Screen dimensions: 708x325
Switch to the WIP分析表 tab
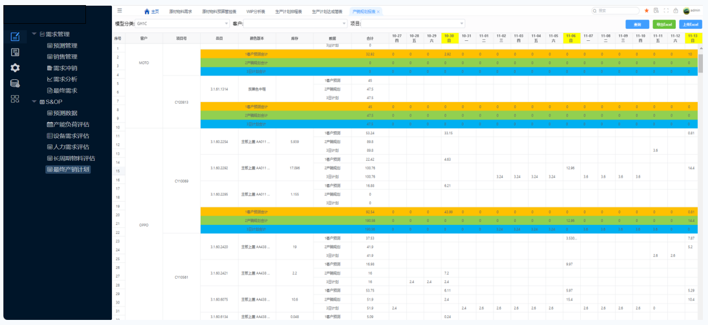pyautogui.click(x=256, y=11)
